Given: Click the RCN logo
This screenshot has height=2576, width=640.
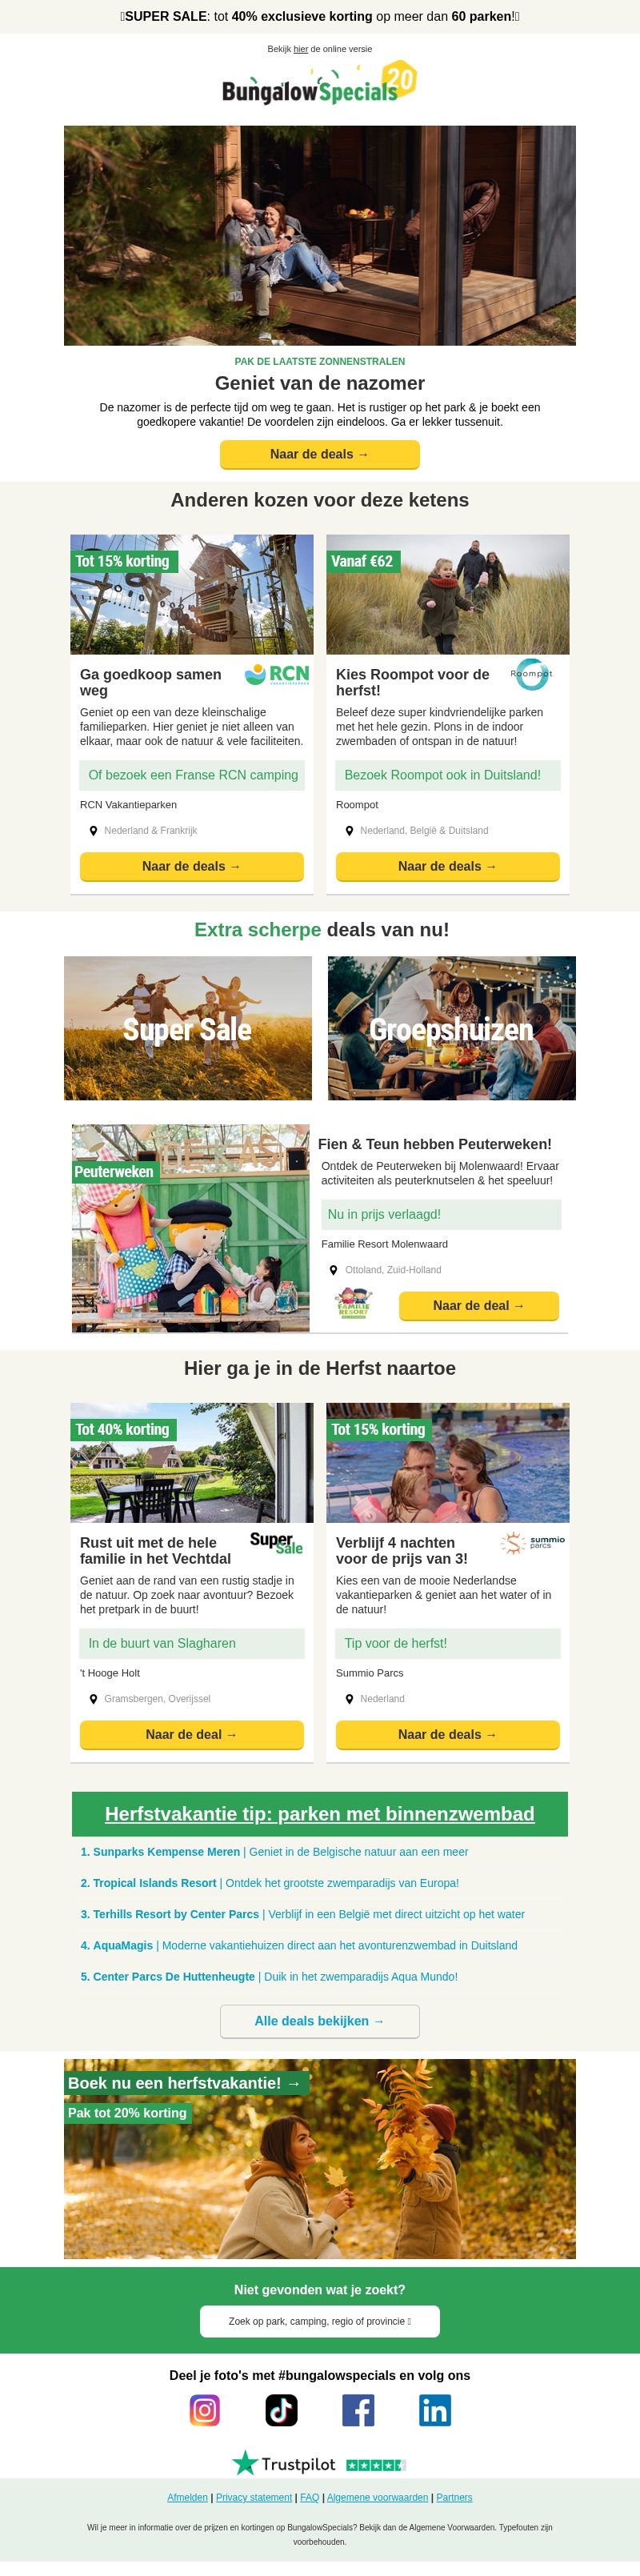Looking at the screenshot, I should tap(277, 675).
